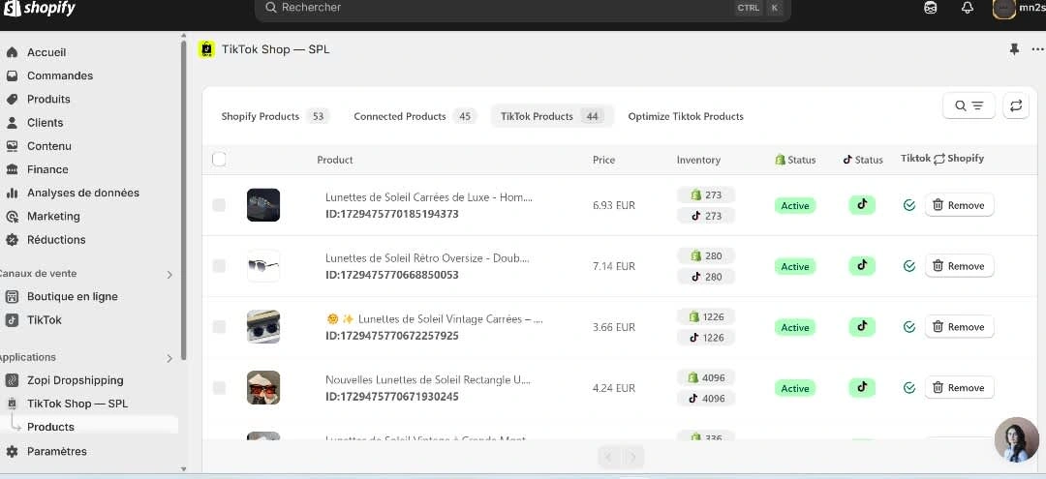Open Analyses de données in sidebar

coord(82,193)
